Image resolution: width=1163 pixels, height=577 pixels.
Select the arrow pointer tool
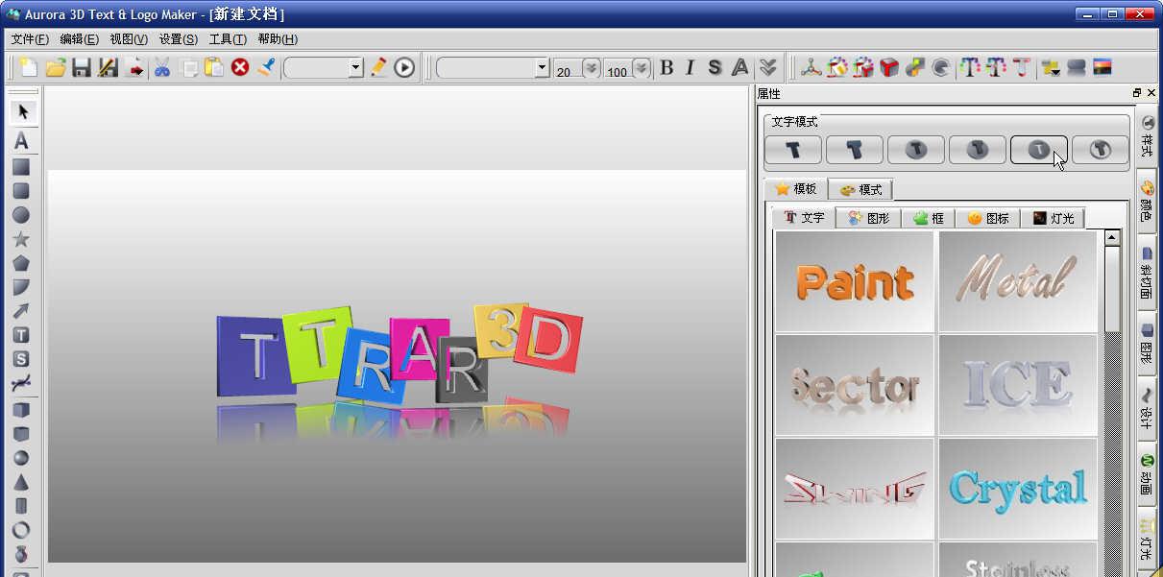pos(22,111)
